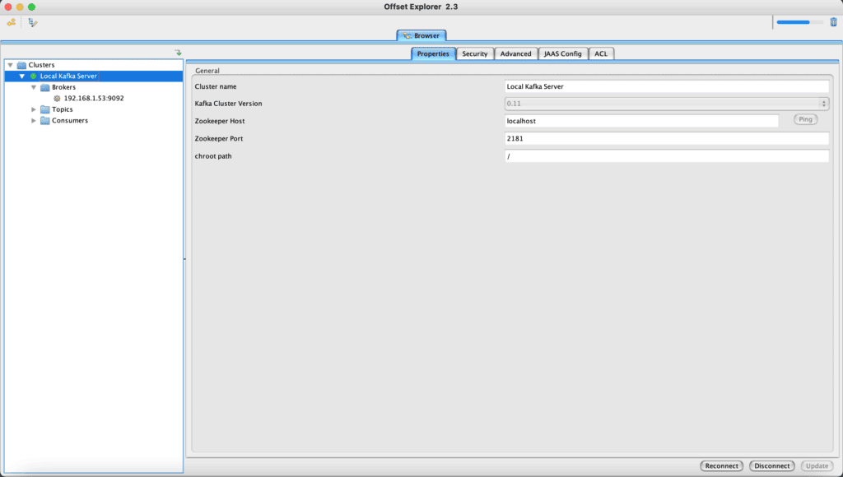Click the green status dot of Local Kafka Server

[x=33, y=76]
